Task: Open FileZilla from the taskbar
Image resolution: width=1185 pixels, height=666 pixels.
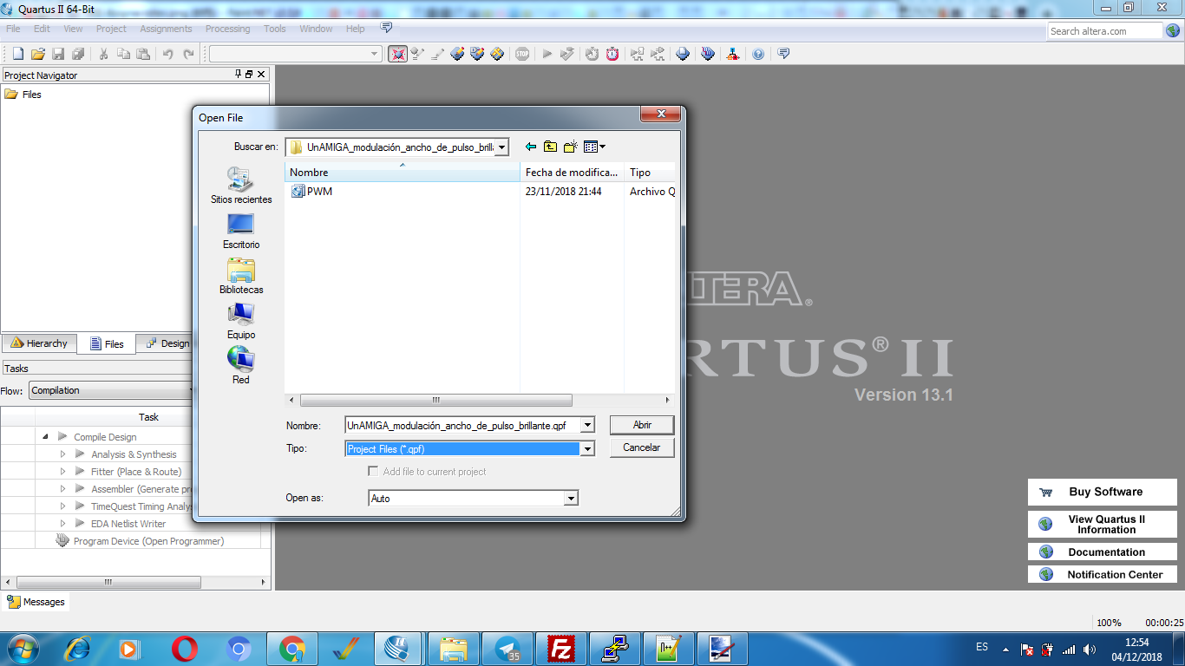Action: (561, 648)
